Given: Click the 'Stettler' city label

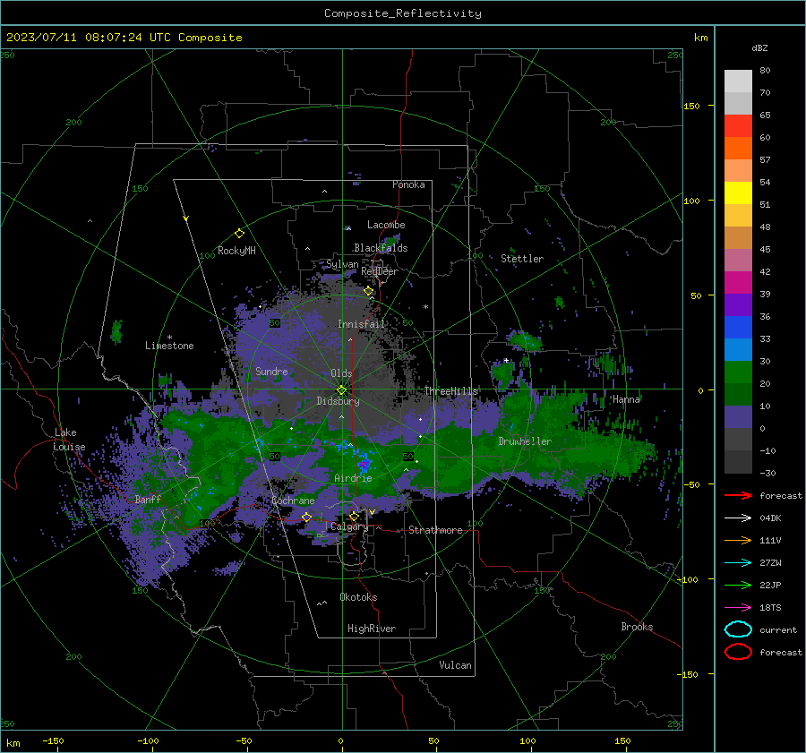Looking at the screenshot, I should (x=522, y=259).
